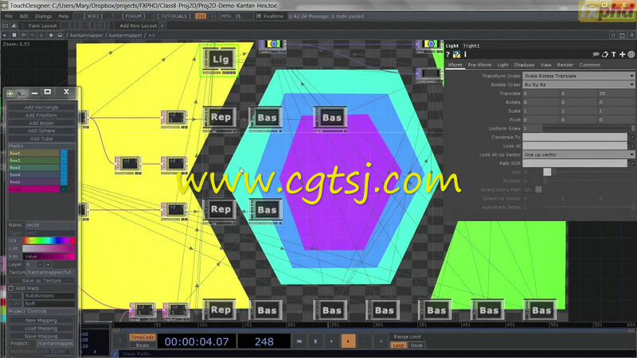
Task: Switch to the Render tab
Action: 565,65
